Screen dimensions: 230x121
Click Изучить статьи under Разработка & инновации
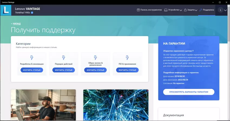[32, 70]
